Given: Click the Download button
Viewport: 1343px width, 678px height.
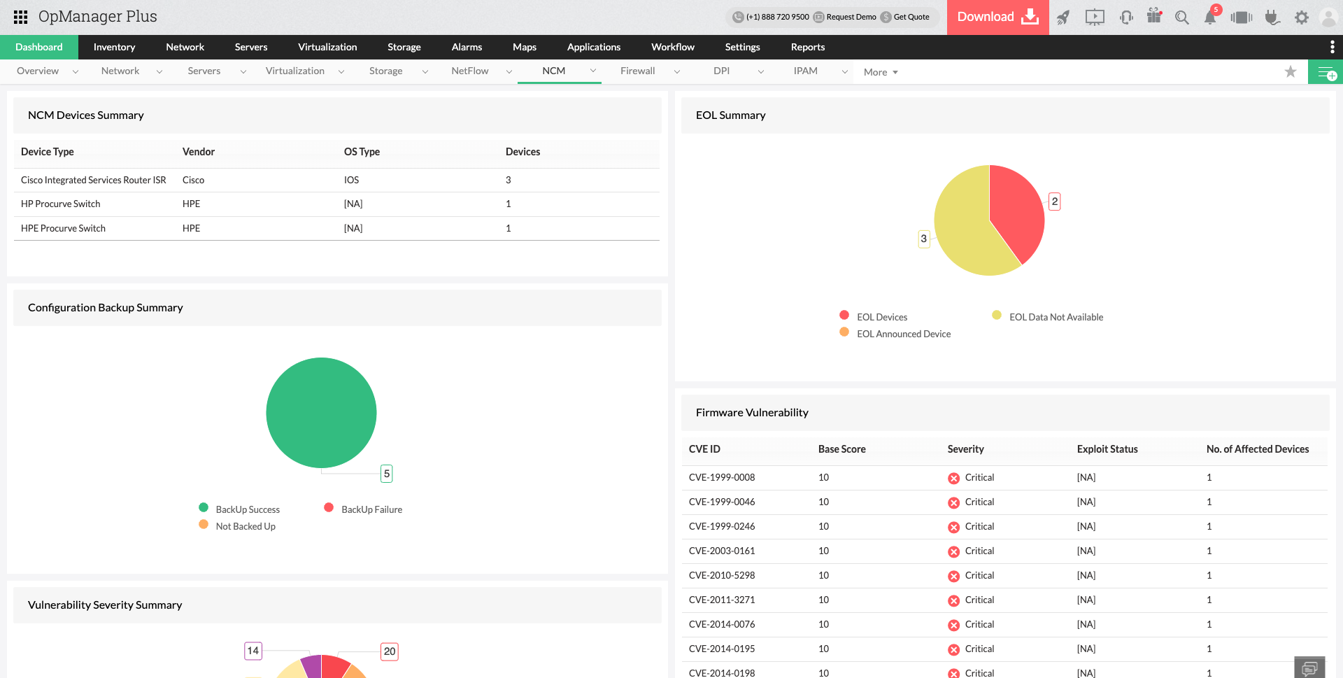Looking at the screenshot, I should point(998,17).
